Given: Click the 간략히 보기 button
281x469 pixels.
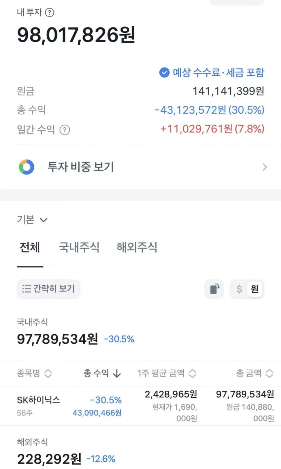Looking at the screenshot, I should (49, 289).
